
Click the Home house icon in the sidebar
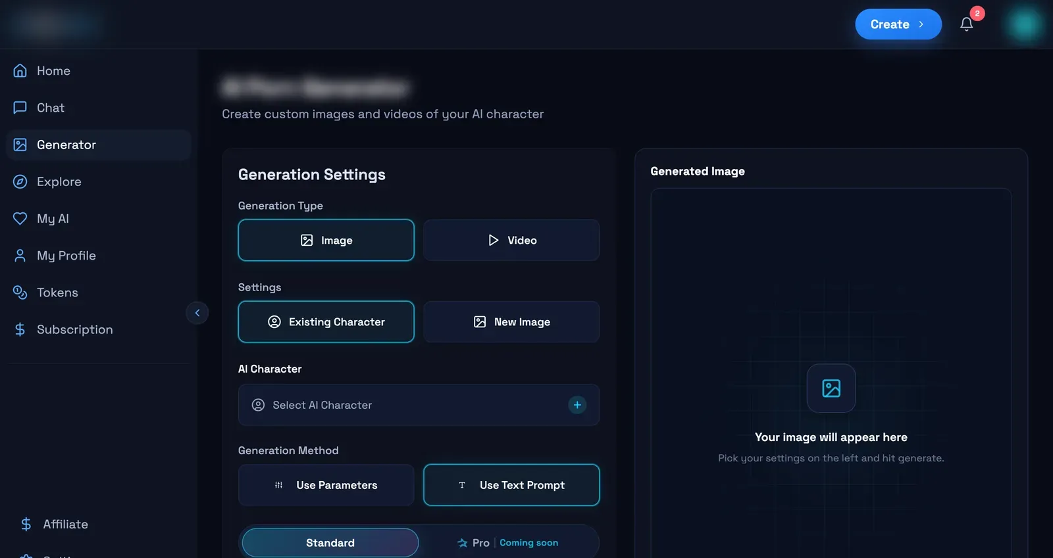click(20, 70)
